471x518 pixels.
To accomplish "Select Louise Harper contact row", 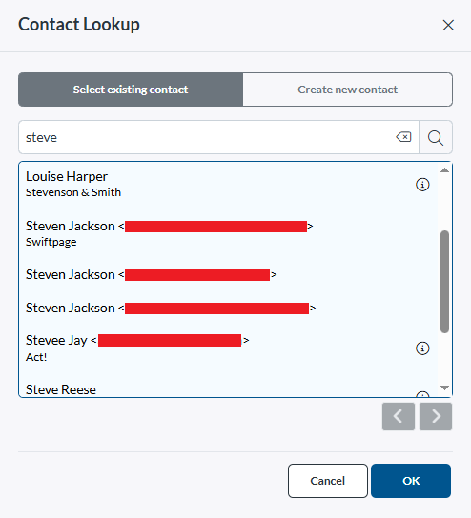I will point(228,185).
